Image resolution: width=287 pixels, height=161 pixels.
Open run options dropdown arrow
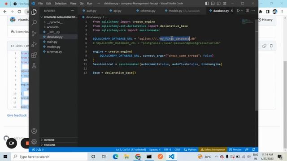pyautogui.click(x=242, y=11)
